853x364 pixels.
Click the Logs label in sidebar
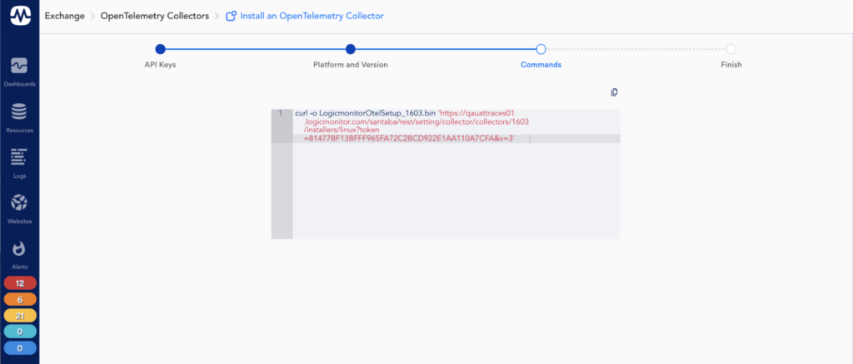click(20, 175)
